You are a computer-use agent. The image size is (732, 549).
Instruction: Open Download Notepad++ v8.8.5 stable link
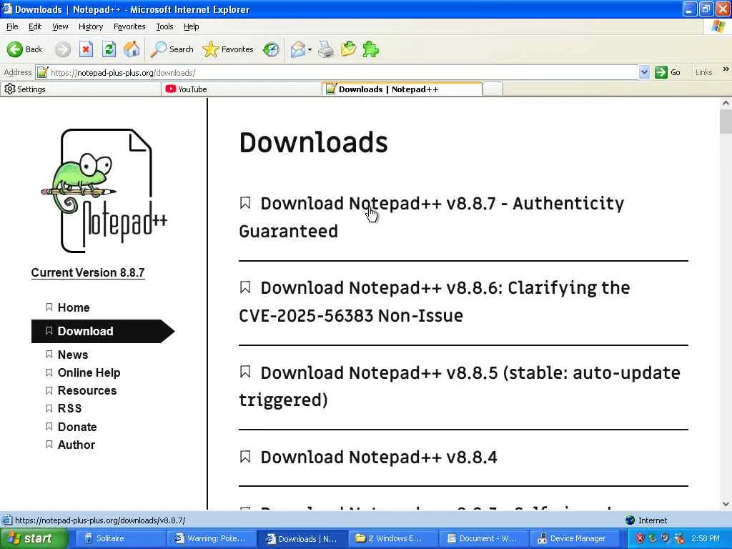point(460,386)
